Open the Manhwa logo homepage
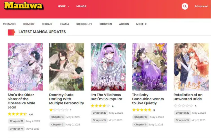211x140 pixels. click(x=24, y=6)
